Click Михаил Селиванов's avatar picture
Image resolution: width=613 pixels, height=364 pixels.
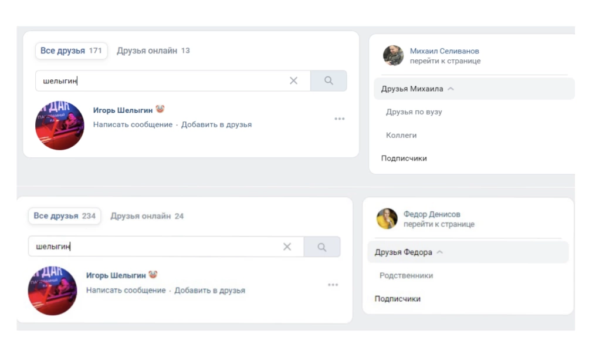pyautogui.click(x=393, y=55)
